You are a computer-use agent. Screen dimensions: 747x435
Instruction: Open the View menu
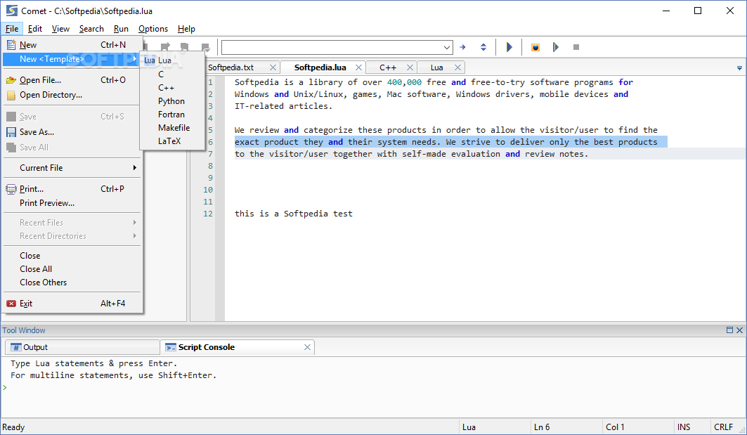point(60,29)
